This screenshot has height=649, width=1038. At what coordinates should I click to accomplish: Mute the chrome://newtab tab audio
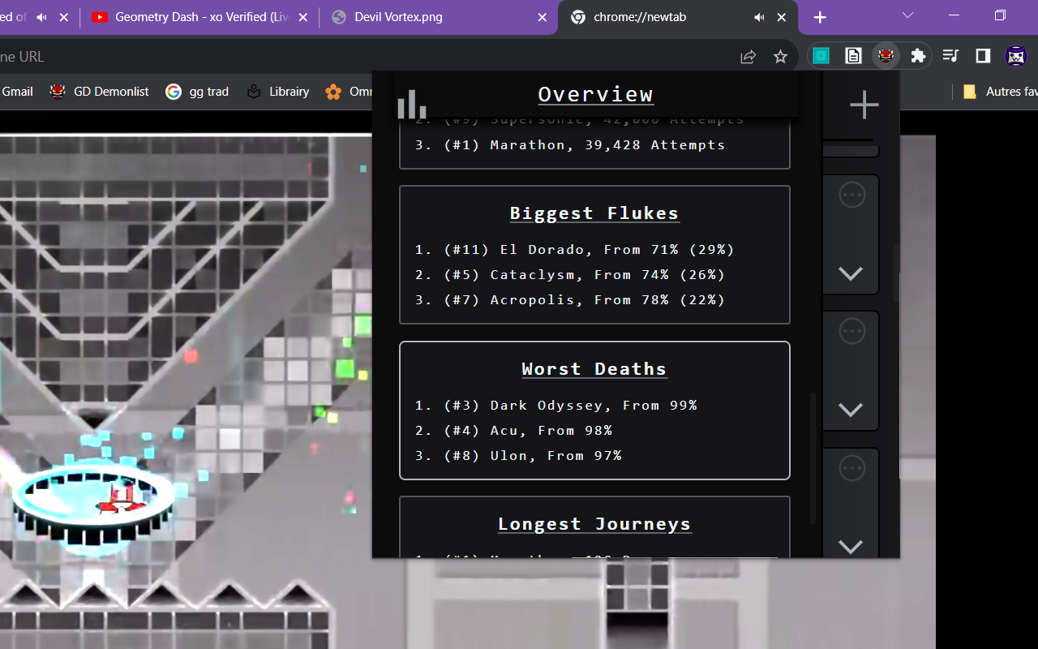coord(759,17)
